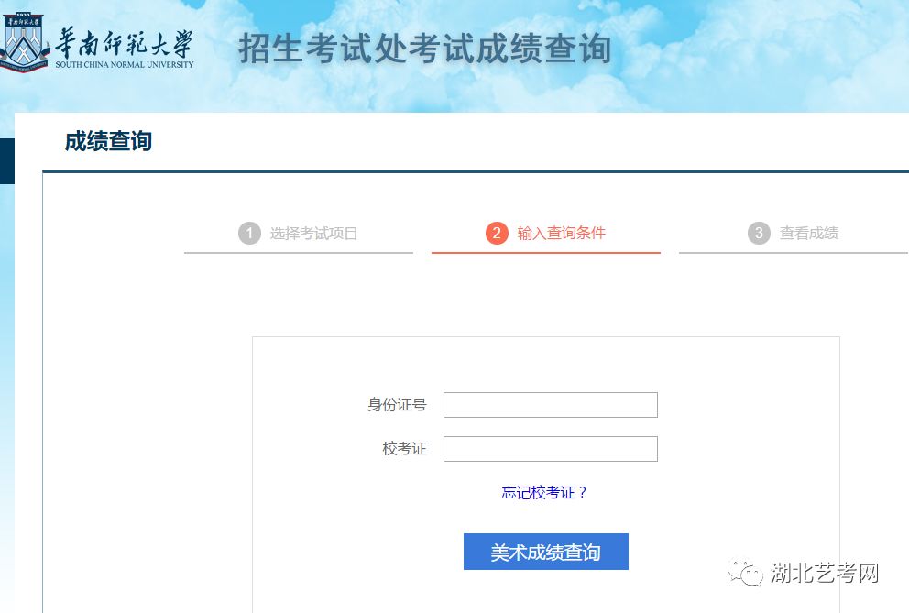Click the step 3 number circle

tap(759, 233)
